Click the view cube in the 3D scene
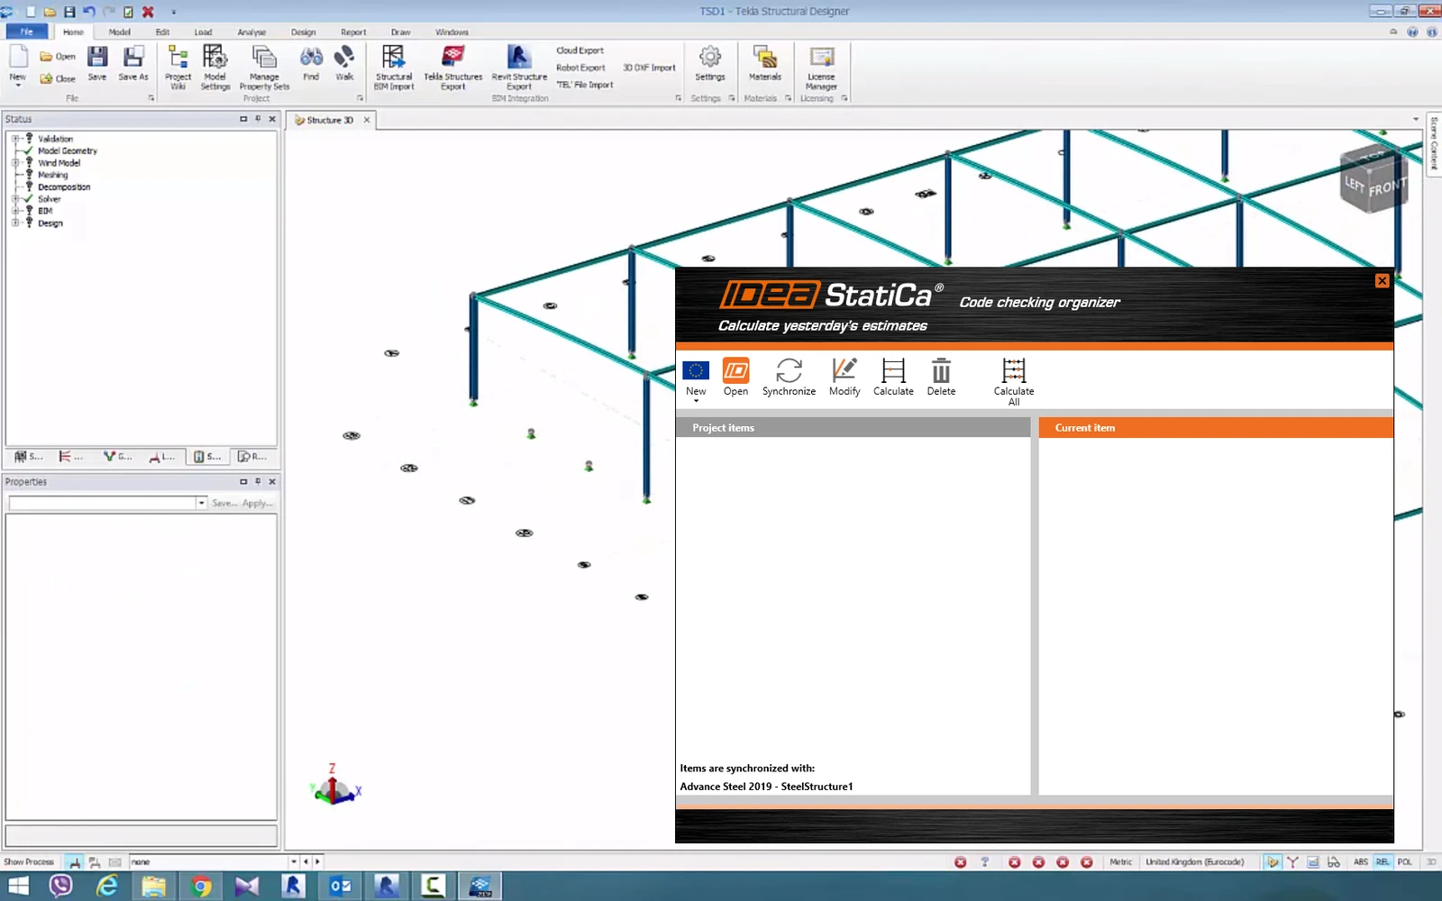The height and width of the screenshot is (901, 1442). 1372,178
